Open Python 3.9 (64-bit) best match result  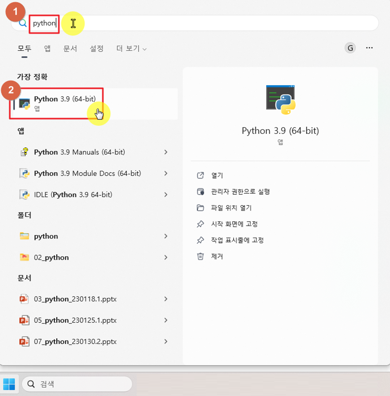[94, 104]
